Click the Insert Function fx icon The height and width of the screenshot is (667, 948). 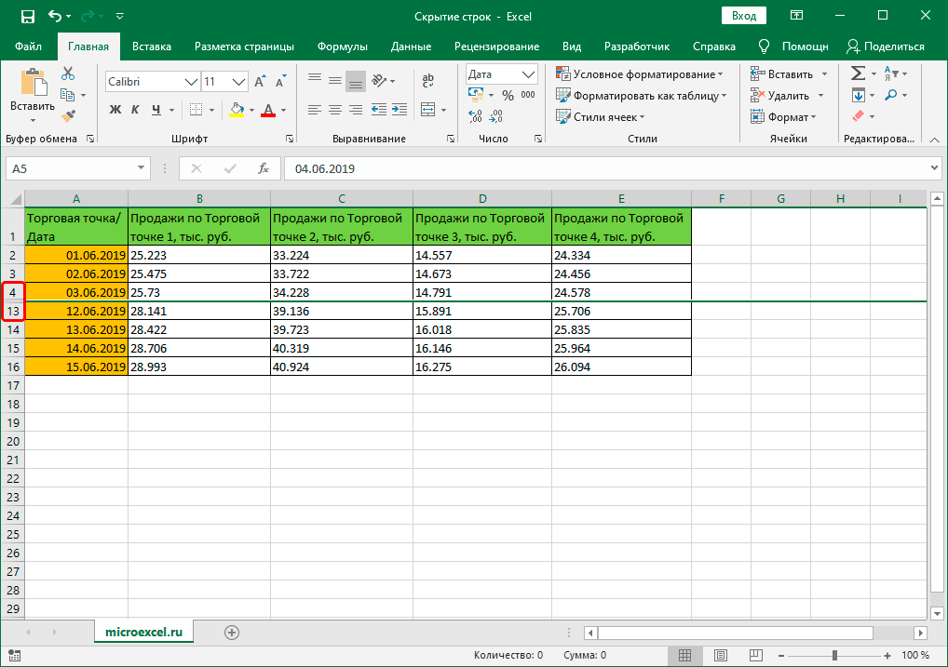pos(264,168)
